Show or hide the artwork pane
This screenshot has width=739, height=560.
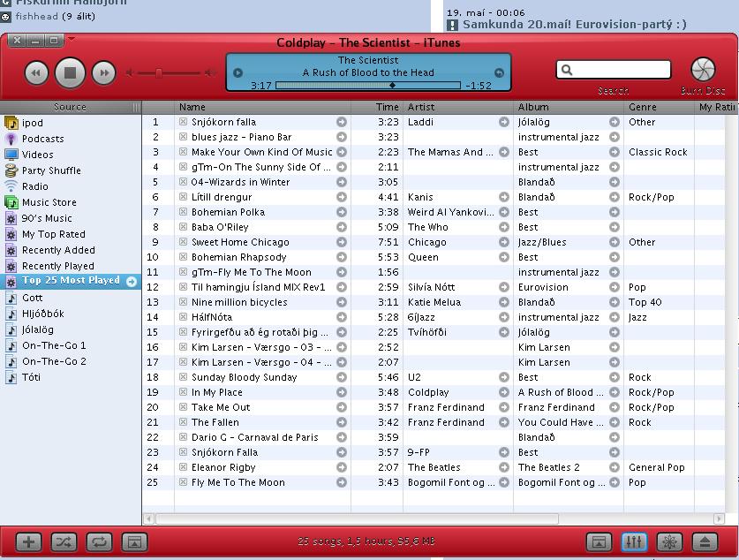(134, 541)
